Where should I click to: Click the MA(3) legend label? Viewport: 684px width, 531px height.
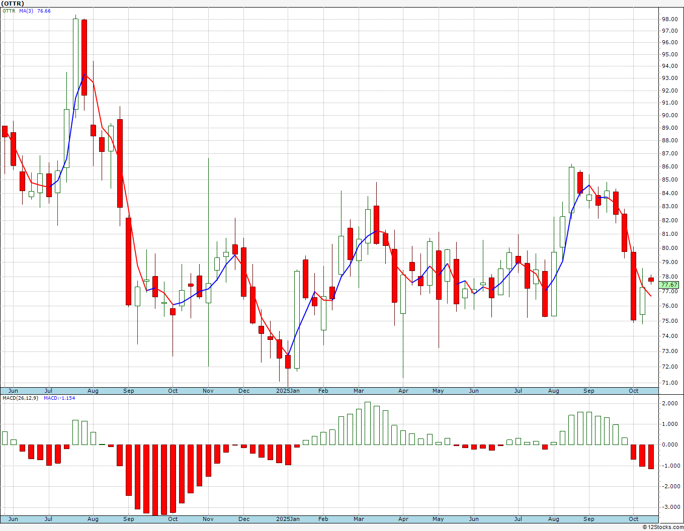(26, 11)
